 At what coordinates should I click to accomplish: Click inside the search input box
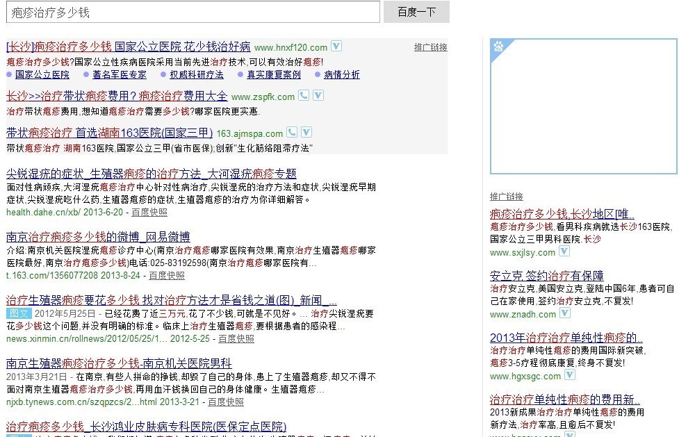pyautogui.click(x=188, y=13)
